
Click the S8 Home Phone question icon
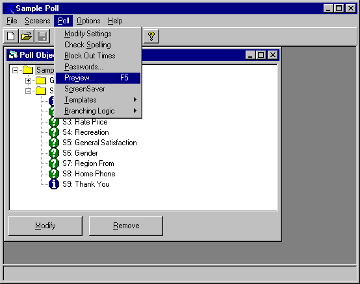(54, 174)
